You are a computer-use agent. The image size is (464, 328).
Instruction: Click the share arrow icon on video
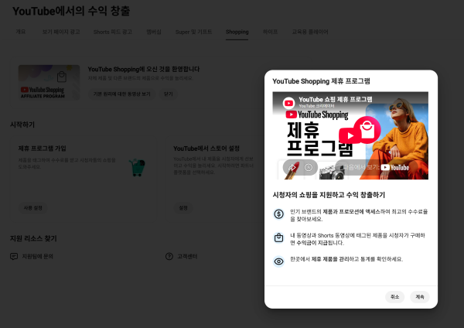coord(292,168)
